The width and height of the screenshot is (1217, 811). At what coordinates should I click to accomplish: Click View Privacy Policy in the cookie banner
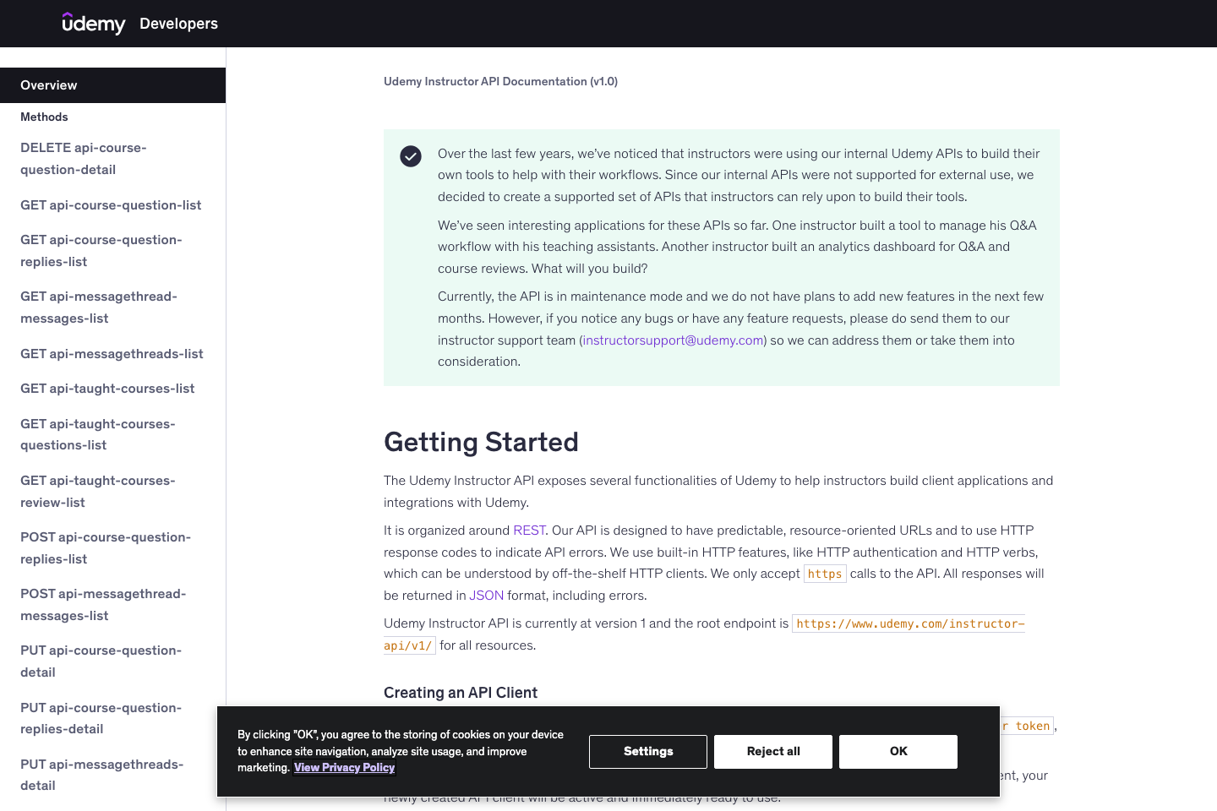click(344, 768)
